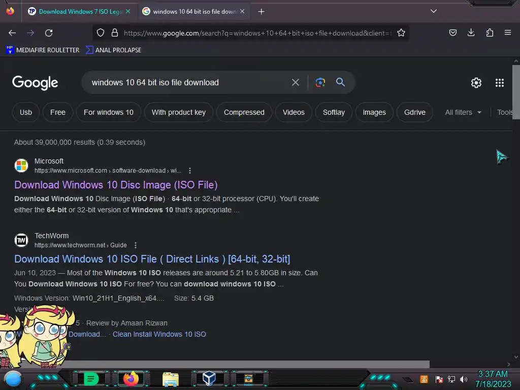Apply the Compressed filter chip
520x390 pixels.
pyautogui.click(x=244, y=112)
